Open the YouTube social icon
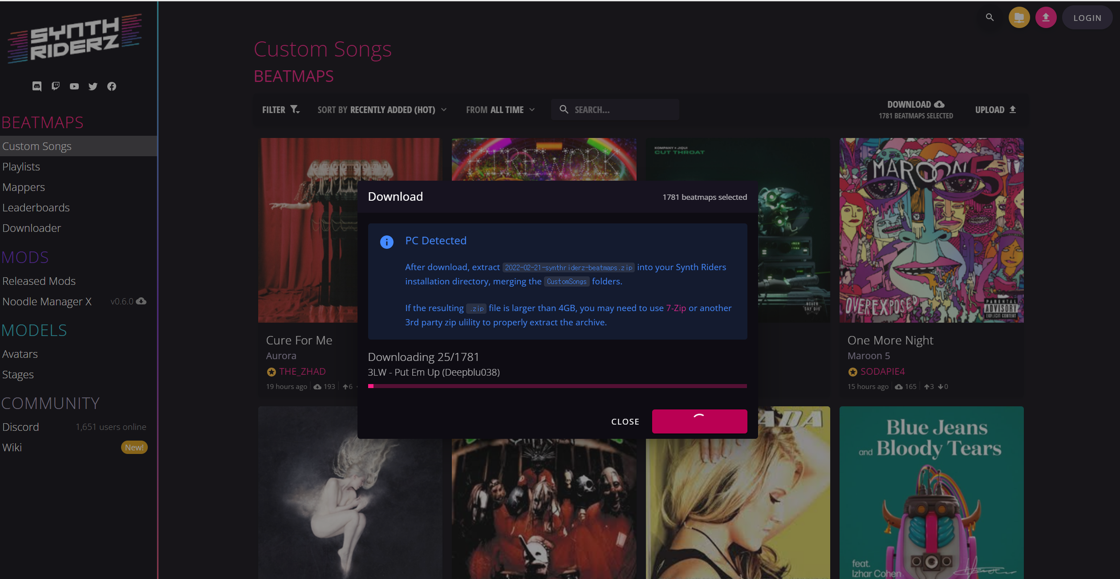Image resolution: width=1120 pixels, height=579 pixels. (74, 86)
